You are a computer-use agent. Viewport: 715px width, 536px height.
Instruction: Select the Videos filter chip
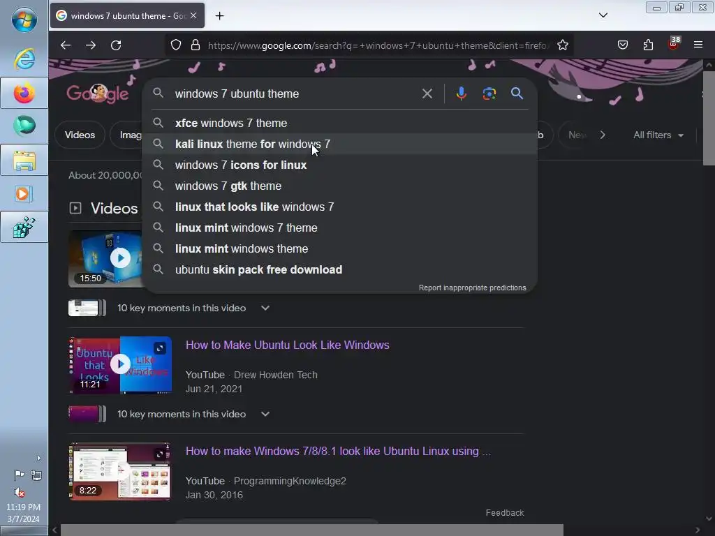pos(80,135)
